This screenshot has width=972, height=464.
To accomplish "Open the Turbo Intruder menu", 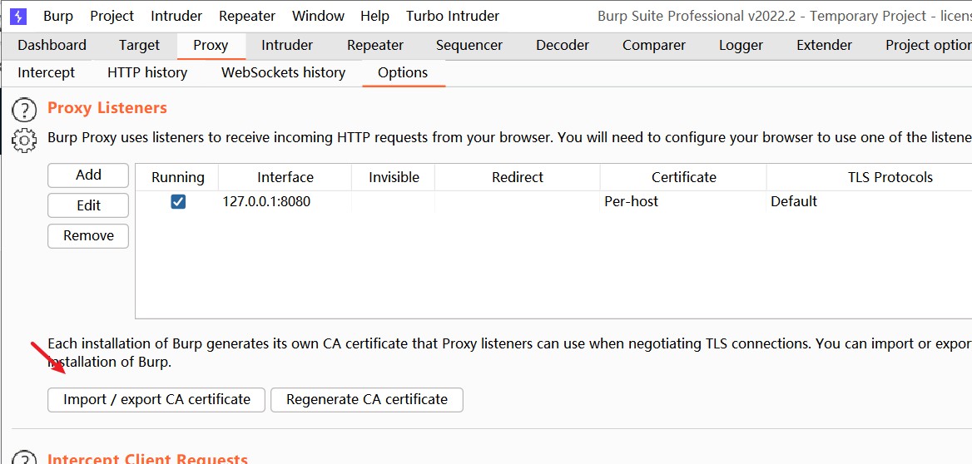I will [453, 16].
